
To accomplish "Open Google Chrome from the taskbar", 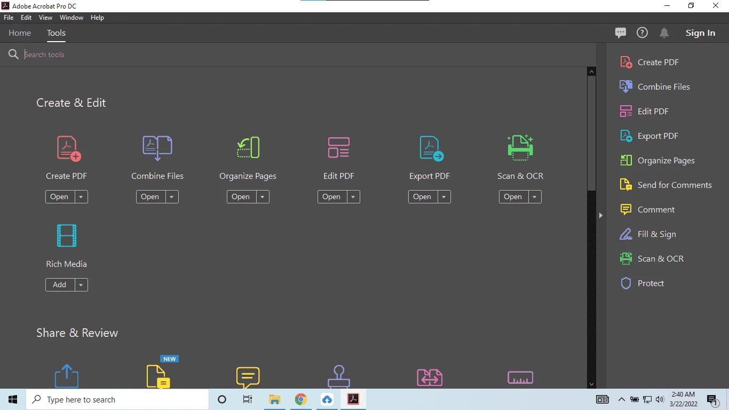I will pos(301,399).
